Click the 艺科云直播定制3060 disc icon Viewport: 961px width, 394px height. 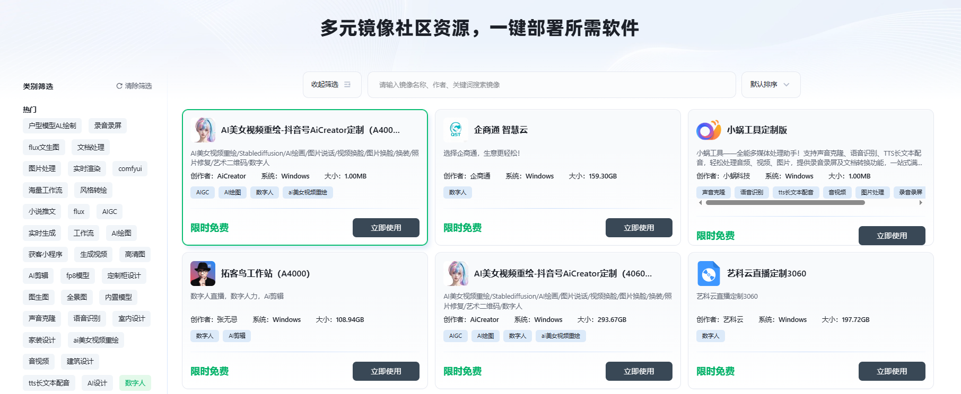pos(709,273)
